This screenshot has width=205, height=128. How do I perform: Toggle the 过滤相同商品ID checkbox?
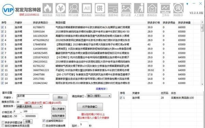[x=44, y=121]
